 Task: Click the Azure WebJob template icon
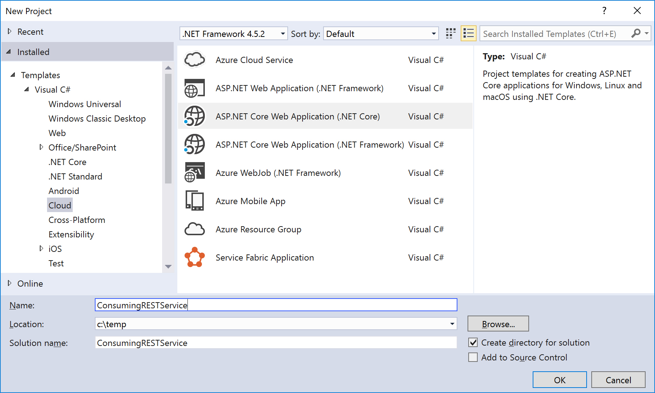pos(195,173)
